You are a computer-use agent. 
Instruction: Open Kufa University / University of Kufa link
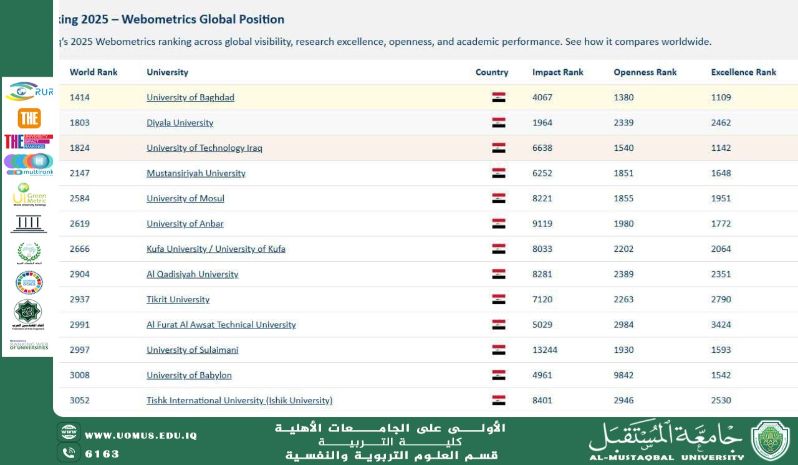[216, 249]
